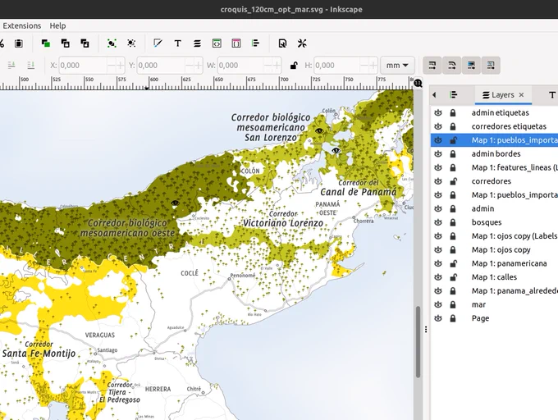Switch to the Text panel tab

coord(552,95)
